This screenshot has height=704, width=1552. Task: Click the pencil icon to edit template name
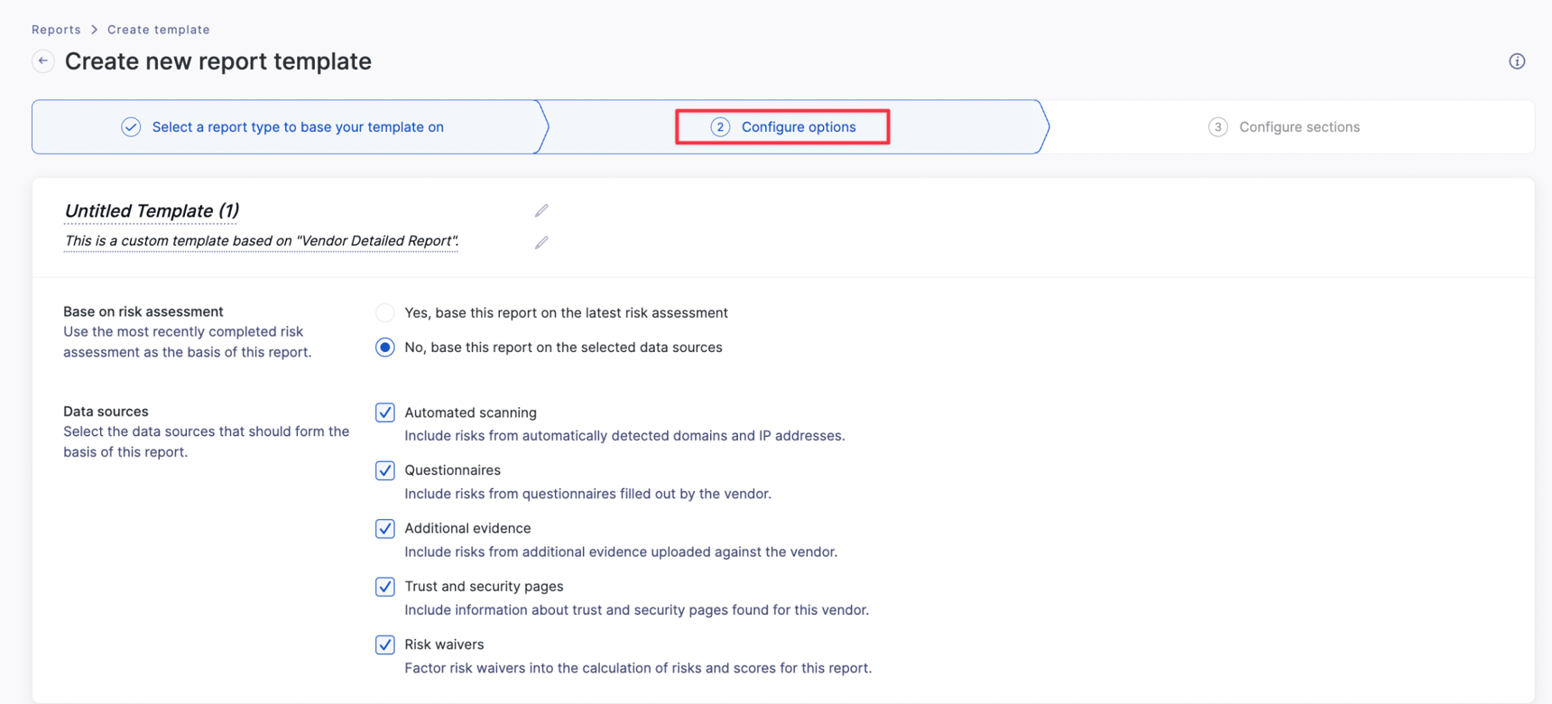(x=541, y=209)
